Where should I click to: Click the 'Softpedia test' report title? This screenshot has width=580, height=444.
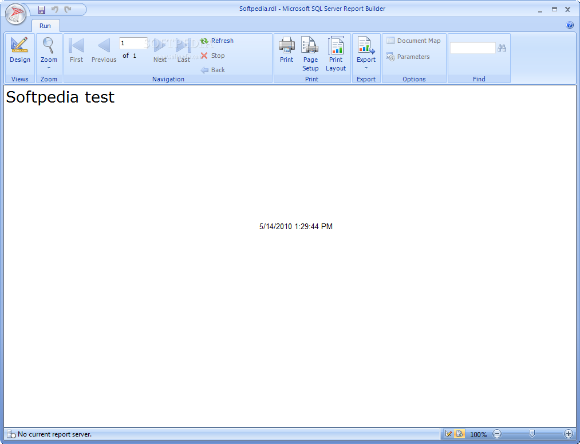point(60,97)
